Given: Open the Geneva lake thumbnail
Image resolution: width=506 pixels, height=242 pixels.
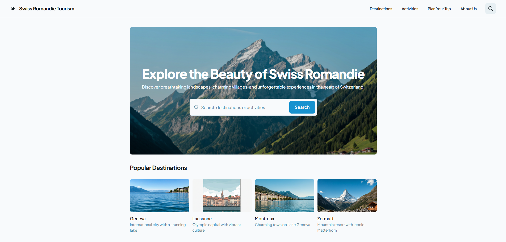Looking at the screenshot, I should point(160,195).
